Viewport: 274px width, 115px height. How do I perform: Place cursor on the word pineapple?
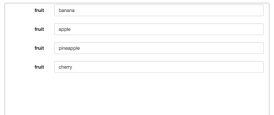pyautogui.click(x=69, y=48)
